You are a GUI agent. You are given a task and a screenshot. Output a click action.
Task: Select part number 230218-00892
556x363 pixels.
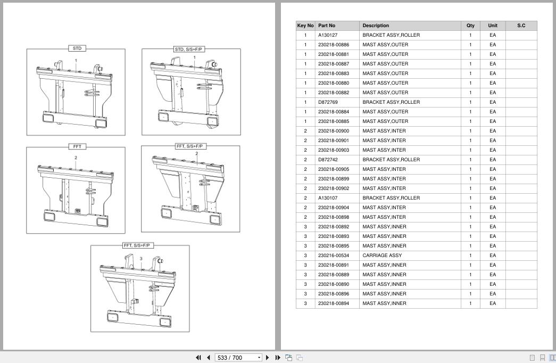coord(333,227)
